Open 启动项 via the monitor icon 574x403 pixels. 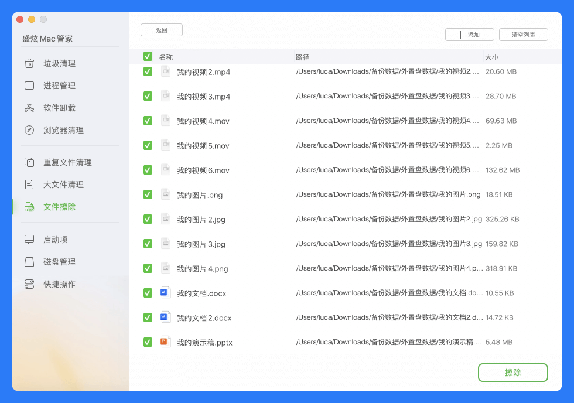point(29,240)
